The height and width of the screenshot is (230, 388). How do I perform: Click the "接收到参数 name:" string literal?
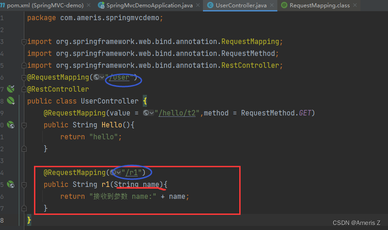(123, 197)
